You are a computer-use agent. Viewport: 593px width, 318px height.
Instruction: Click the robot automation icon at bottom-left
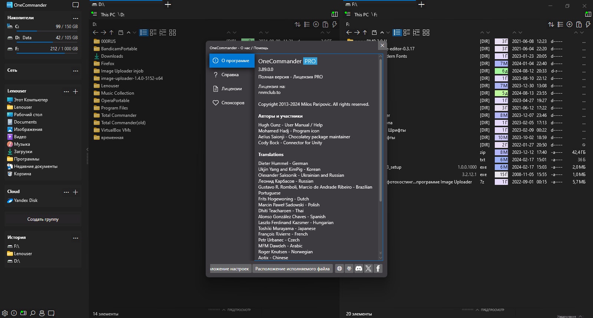pos(42,313)
